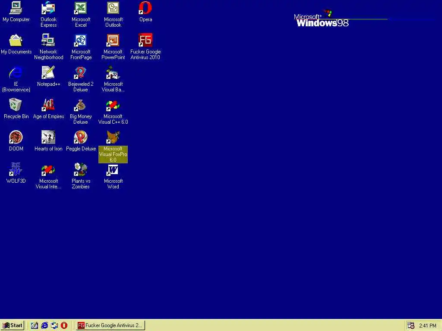Image resolution: width=442 pixels, height=331 pixels.
Task: Launch Opera from the Quick Launch bar
Action: [64, 325]
